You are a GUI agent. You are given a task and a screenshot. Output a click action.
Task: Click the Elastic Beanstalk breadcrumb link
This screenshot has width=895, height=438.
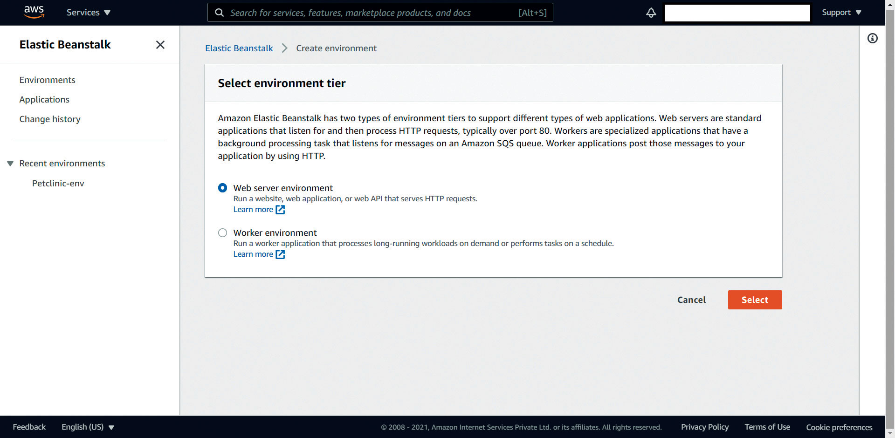239,48
